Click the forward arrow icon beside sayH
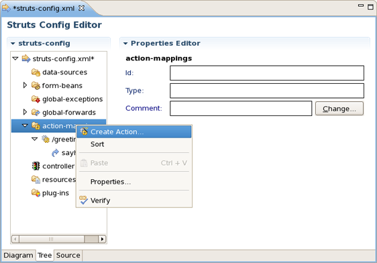 [x=55, y=153]
